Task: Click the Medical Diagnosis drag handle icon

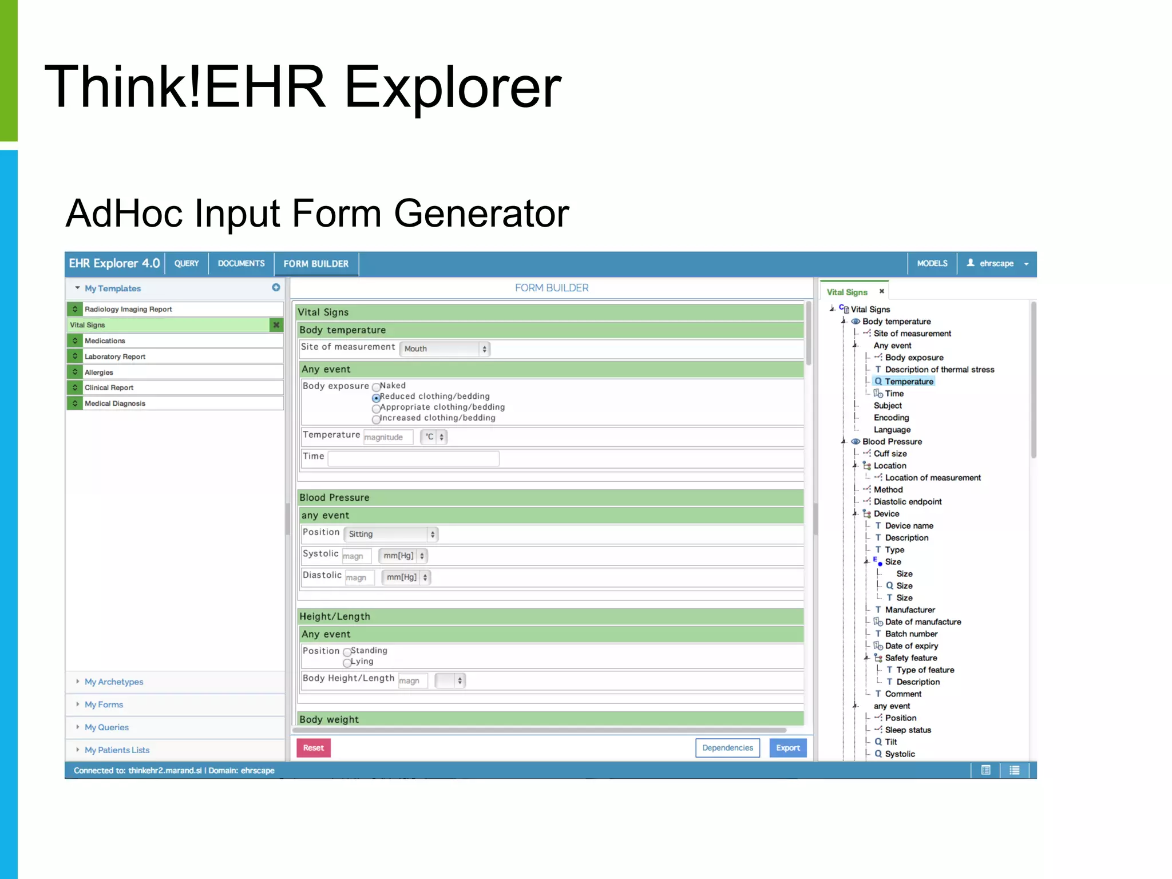Action: point(74,403)
